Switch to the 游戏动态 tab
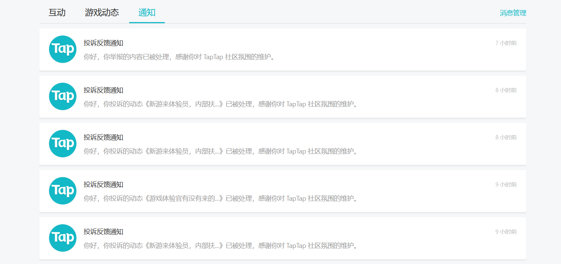The height and width of the screenshot is (264, 561). [x=102, y=12]
